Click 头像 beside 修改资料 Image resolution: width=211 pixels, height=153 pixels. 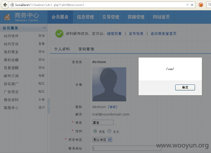[x=42, y=100]
